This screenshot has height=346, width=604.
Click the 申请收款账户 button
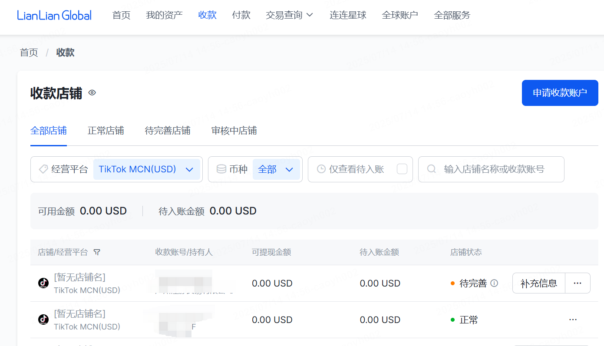coord(560,92)
